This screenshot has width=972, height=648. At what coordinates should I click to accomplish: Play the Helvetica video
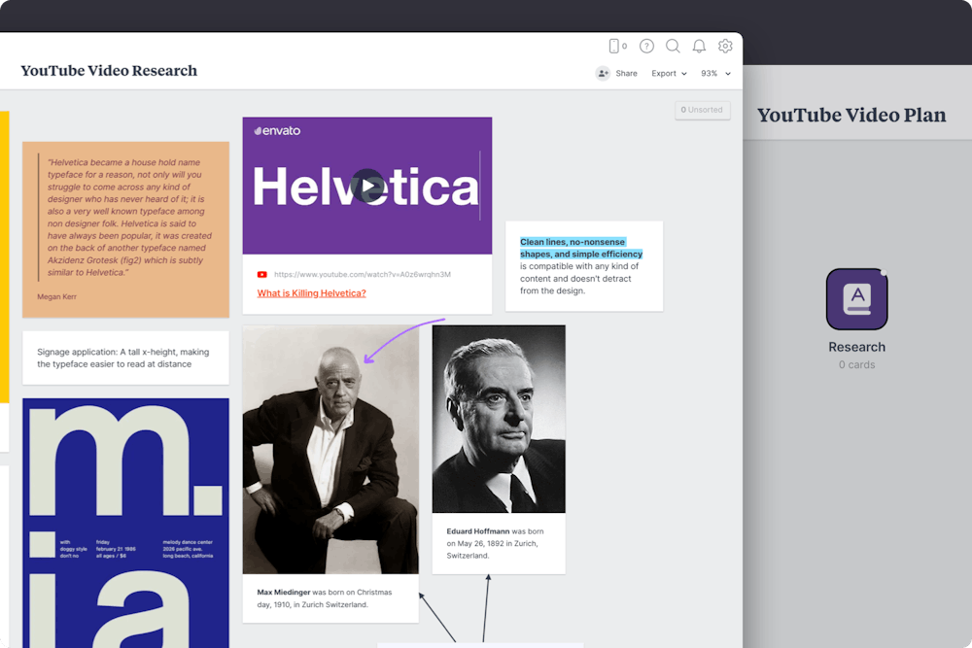click(366, 186)
